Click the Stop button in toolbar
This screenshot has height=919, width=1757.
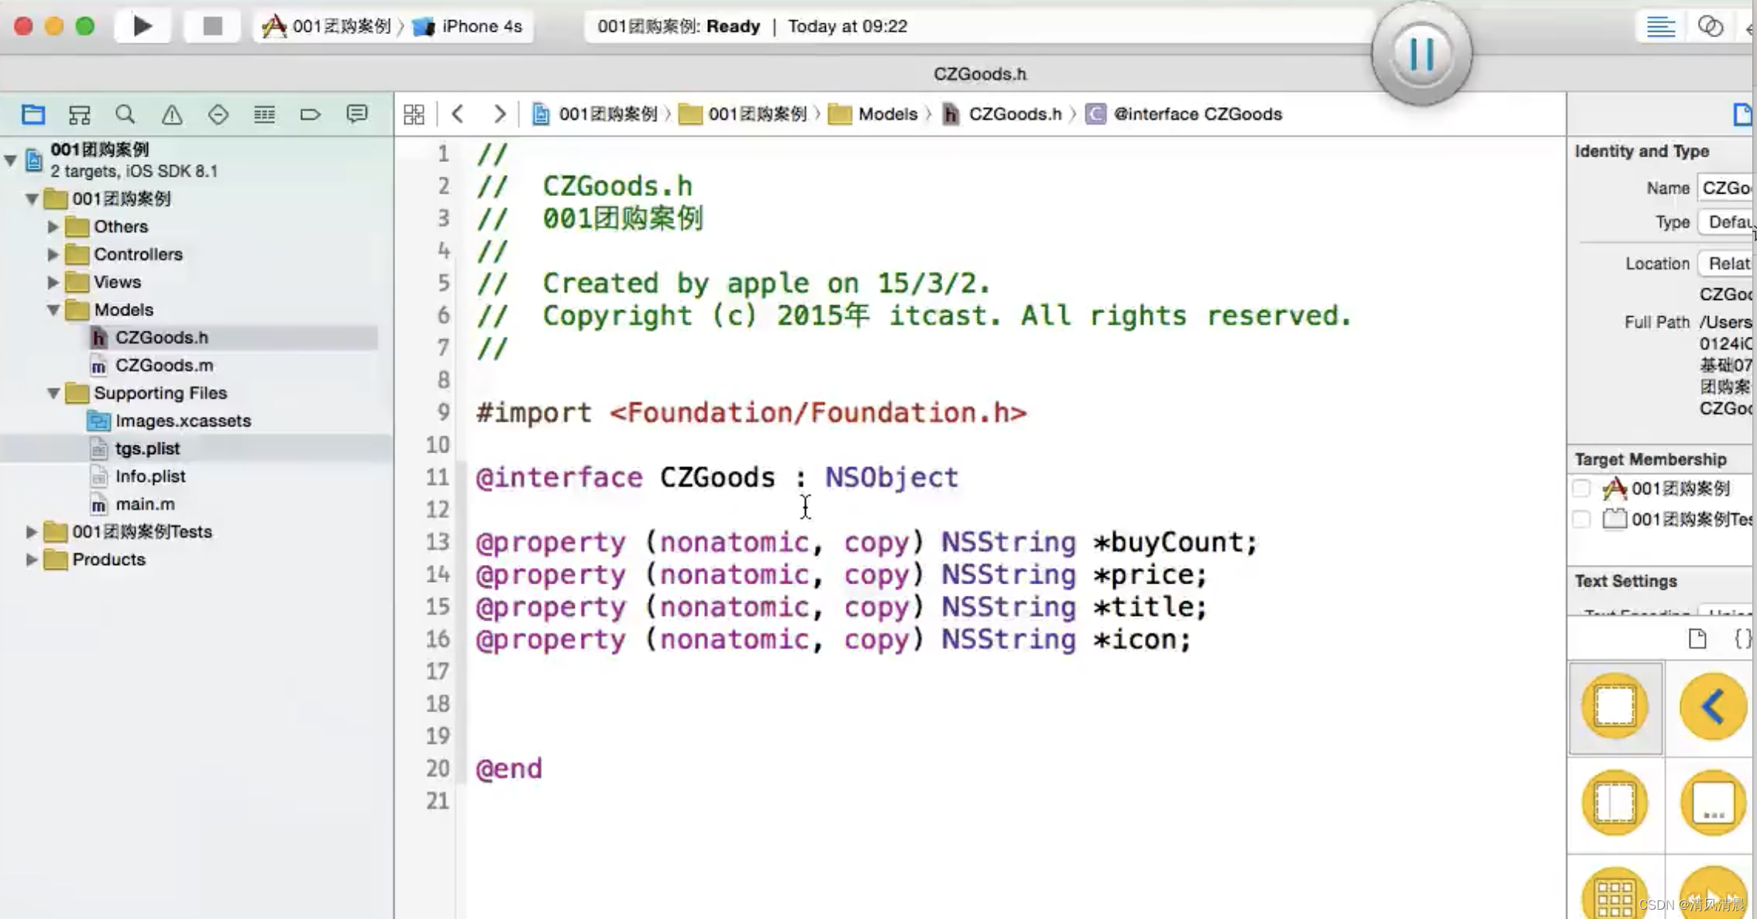coord(212,26)
